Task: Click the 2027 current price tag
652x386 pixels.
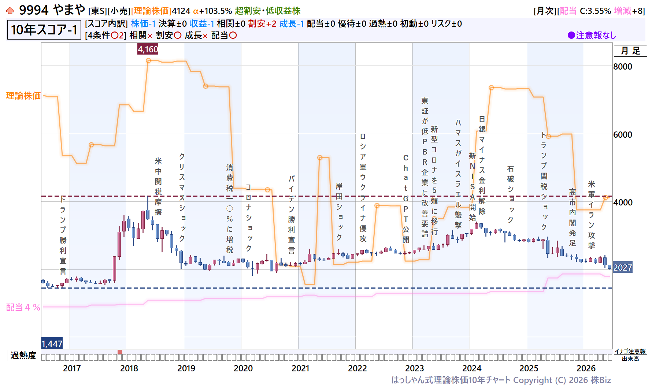Action: 623,268
